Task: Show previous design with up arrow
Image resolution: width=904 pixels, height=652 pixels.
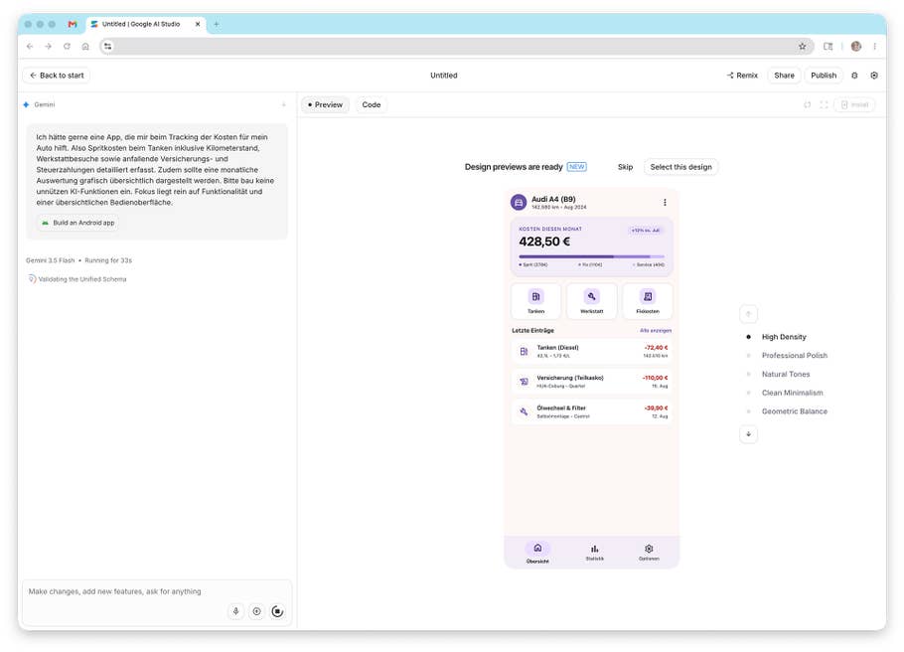Action: [x=748, y=314]
